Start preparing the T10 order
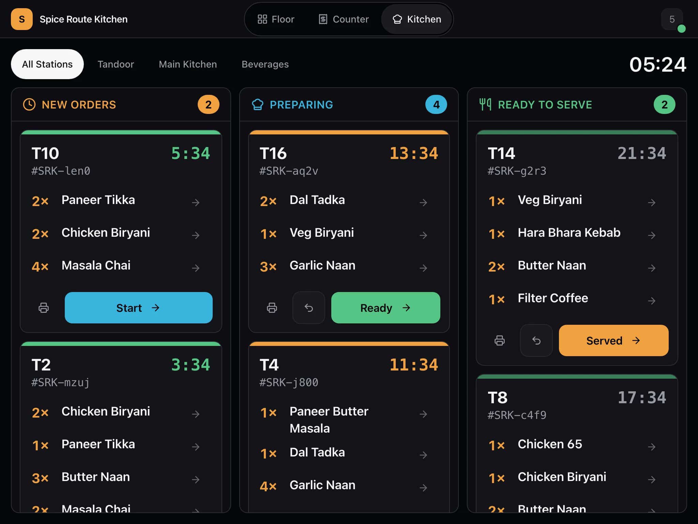Image resolution: width=698 pixels, height=524 pixels. (x=139, y=308)
